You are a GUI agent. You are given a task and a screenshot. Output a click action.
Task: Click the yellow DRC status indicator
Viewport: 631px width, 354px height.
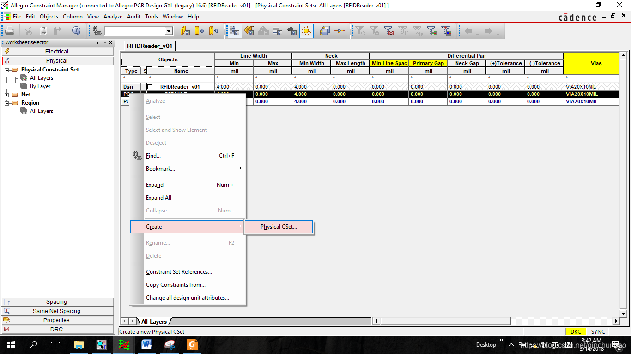[576, 332]
